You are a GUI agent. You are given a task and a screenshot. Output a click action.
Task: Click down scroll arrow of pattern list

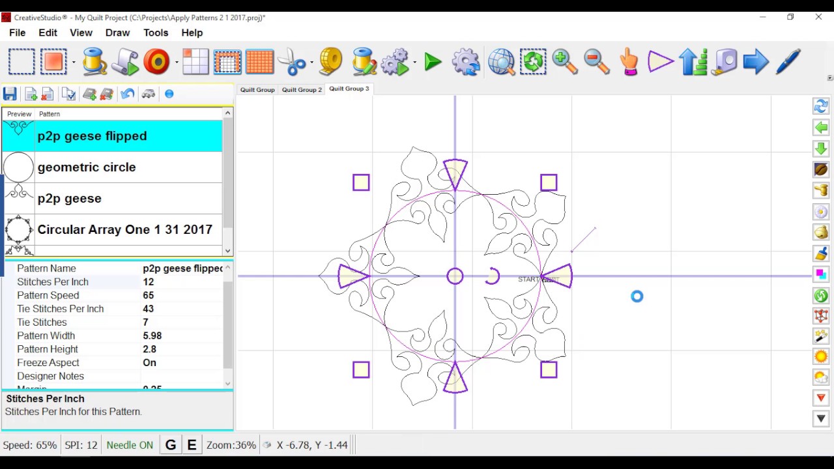(x=227, y=251)
